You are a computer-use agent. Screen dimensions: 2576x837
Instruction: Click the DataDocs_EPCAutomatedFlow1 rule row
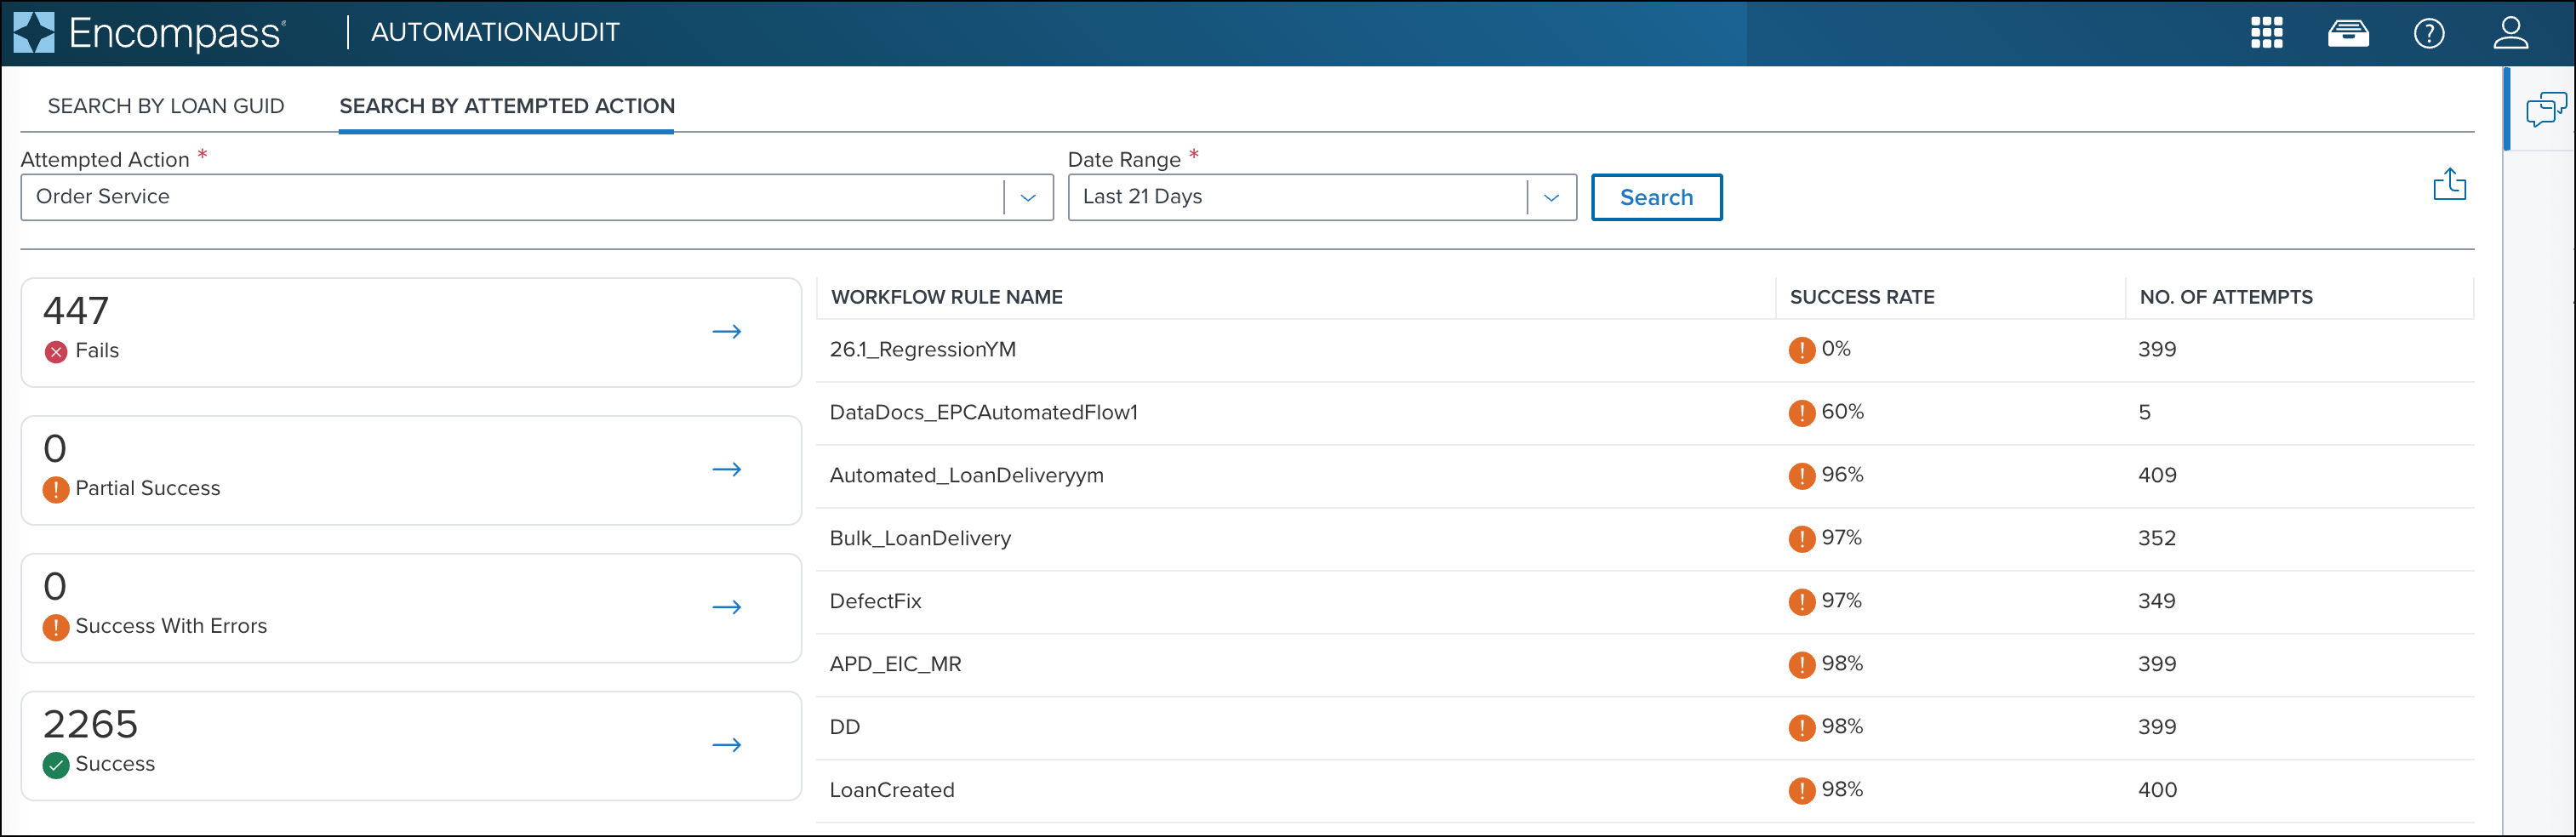984,413
